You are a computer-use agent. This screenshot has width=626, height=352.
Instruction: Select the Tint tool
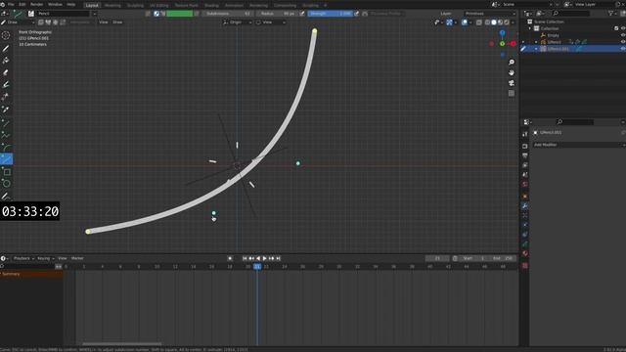pos(6,85)
